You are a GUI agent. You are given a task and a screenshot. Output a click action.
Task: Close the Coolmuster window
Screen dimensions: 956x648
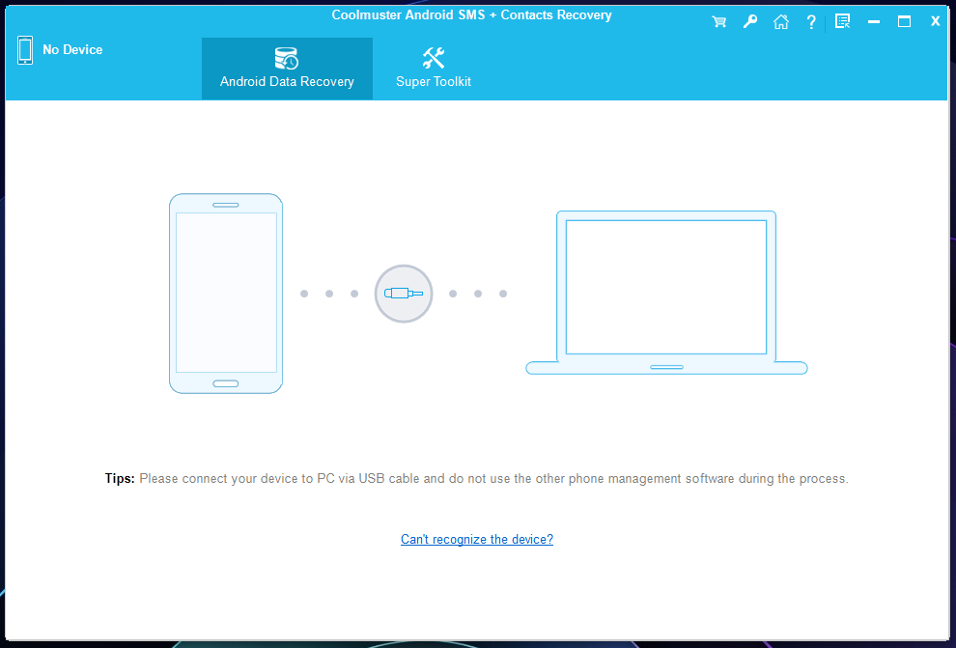click(936, 21)
